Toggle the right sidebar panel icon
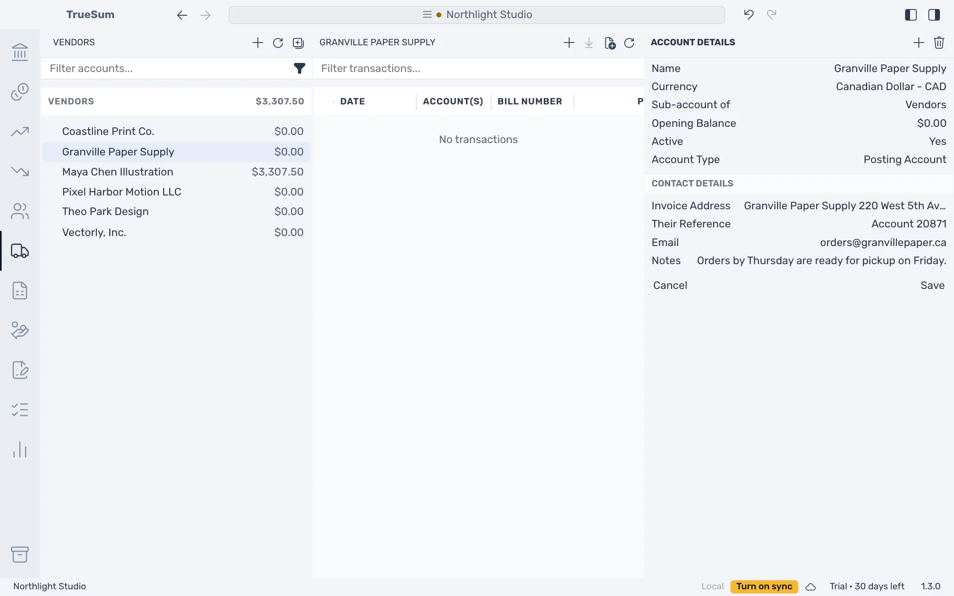 pyautogui.click(x=934, y=15)
